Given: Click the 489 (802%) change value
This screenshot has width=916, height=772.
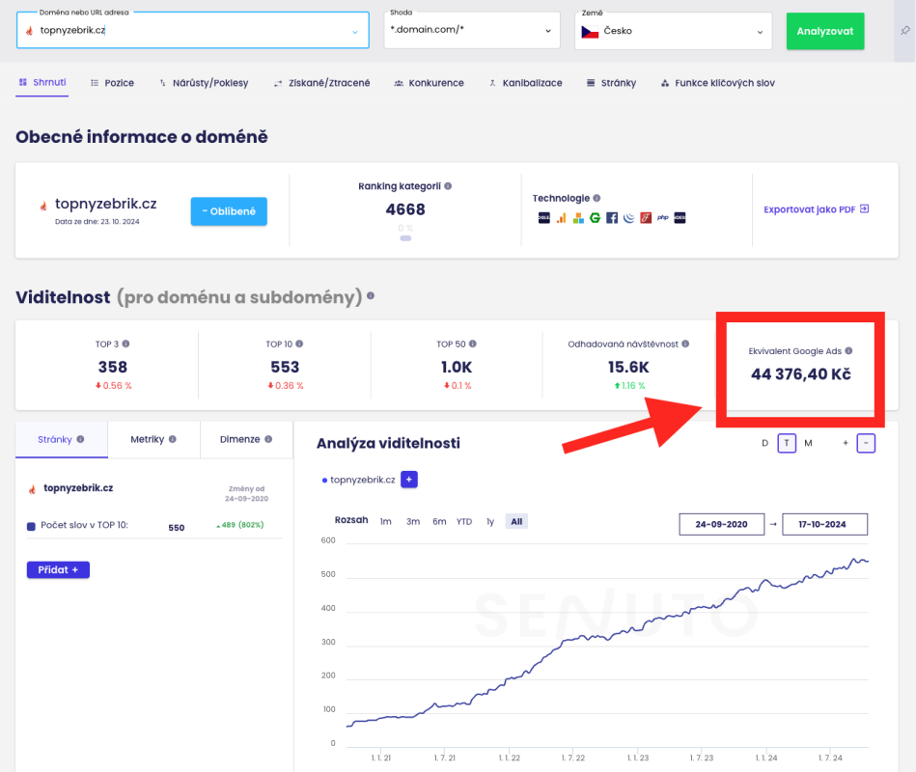Looking at the screenshot, I should pyautogui.click(x=240, y=525).
